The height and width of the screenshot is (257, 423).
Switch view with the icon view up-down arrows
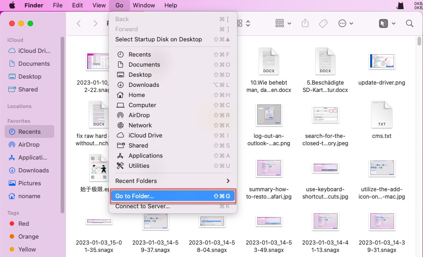pyautogui.click(x=248, y=23)
